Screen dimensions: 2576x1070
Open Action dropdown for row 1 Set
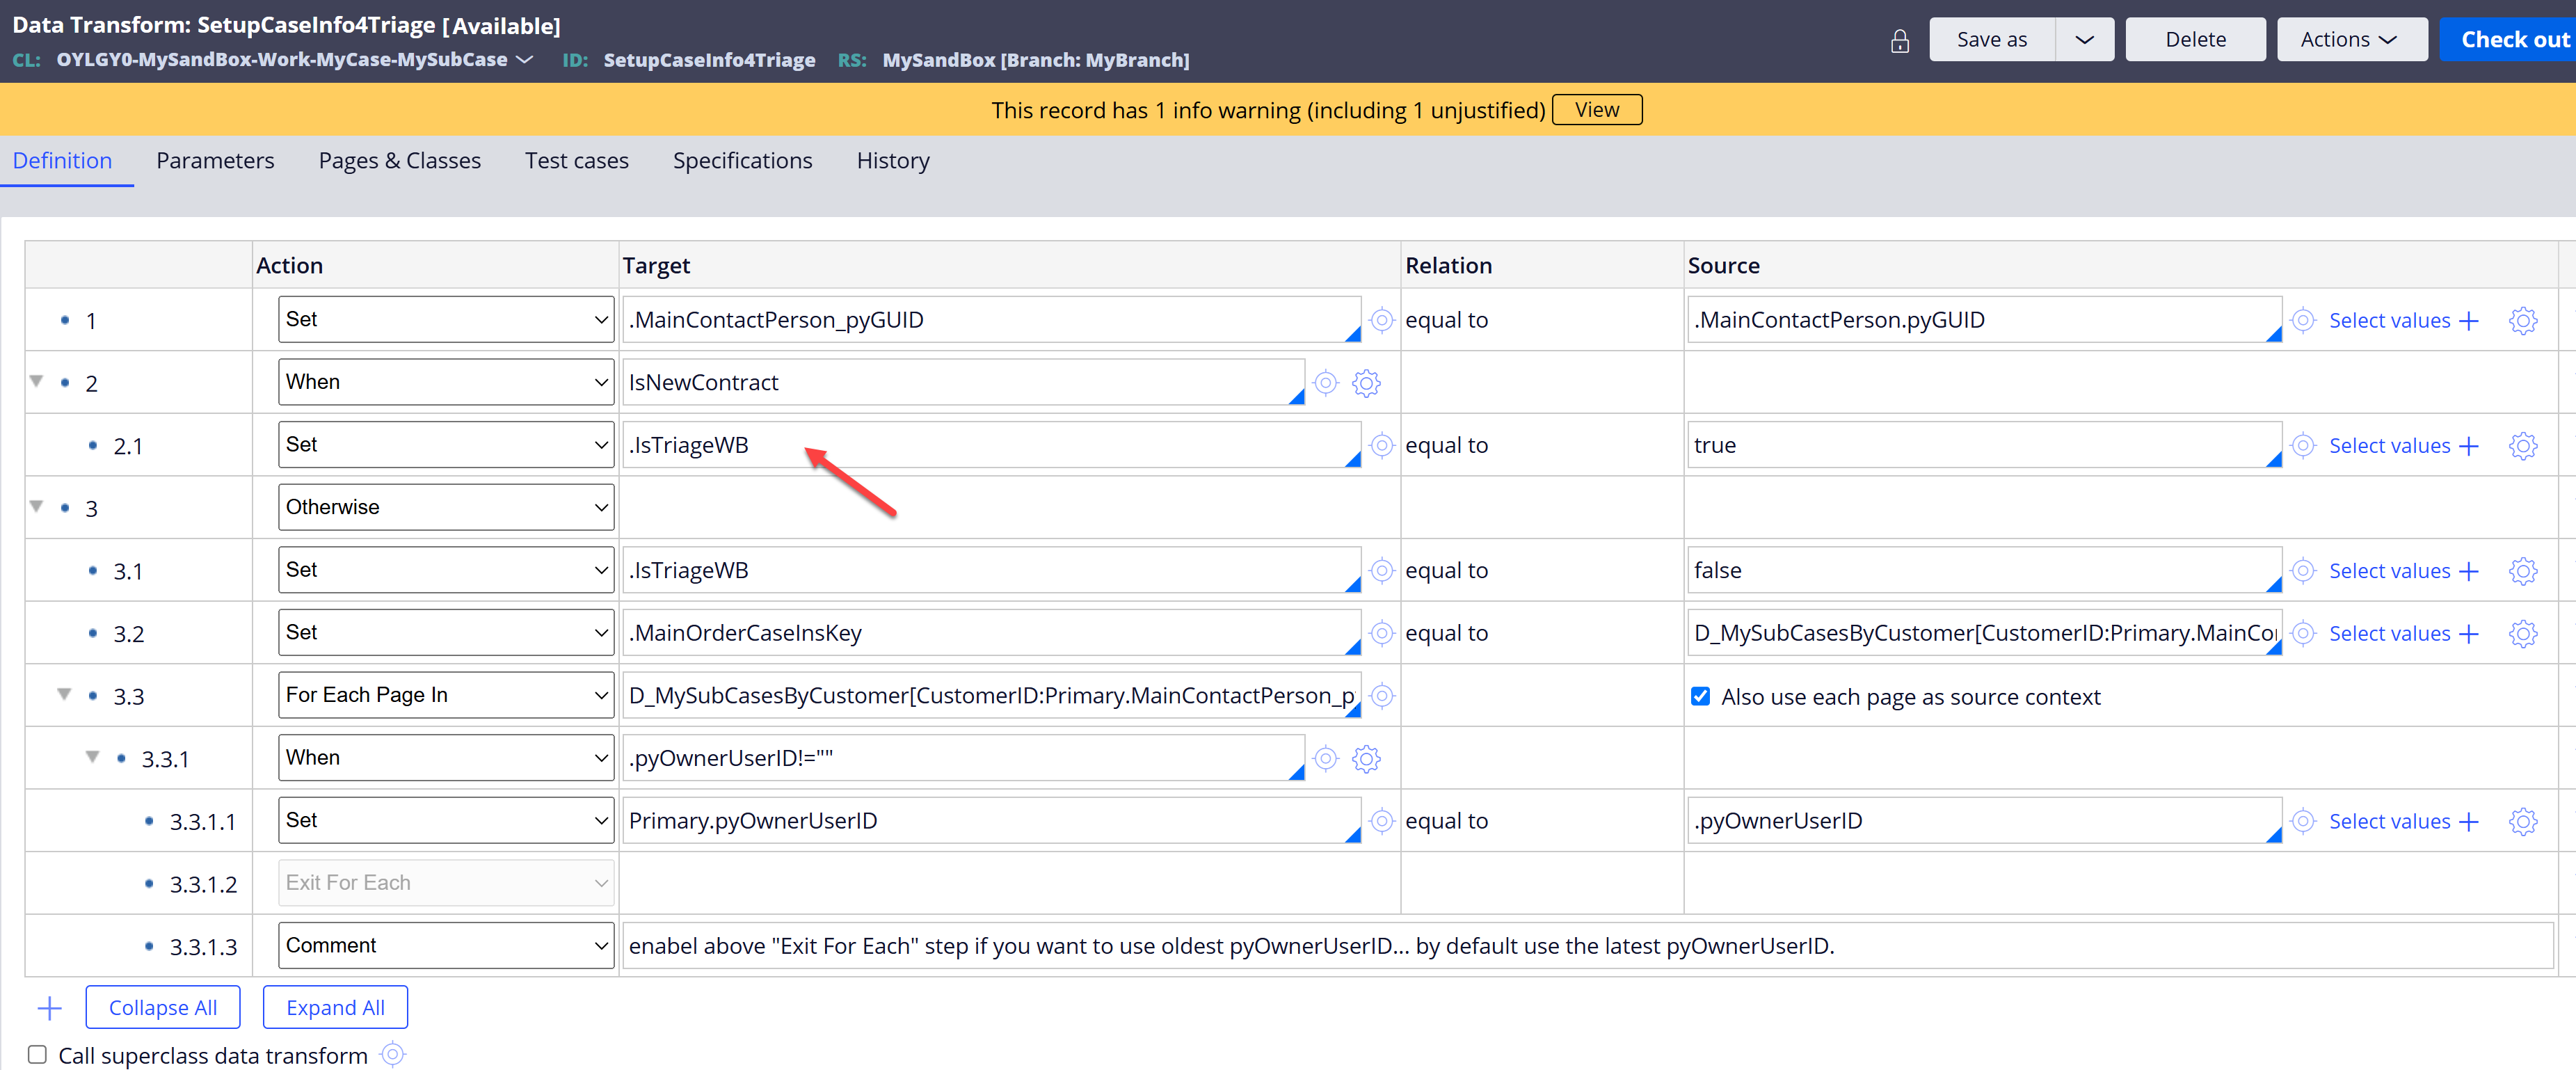(446, 320)
